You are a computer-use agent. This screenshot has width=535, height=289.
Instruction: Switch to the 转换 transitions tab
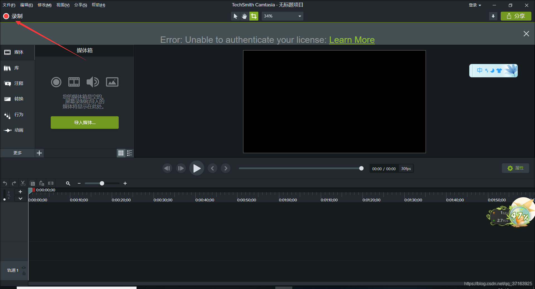(x=17, y=99)
